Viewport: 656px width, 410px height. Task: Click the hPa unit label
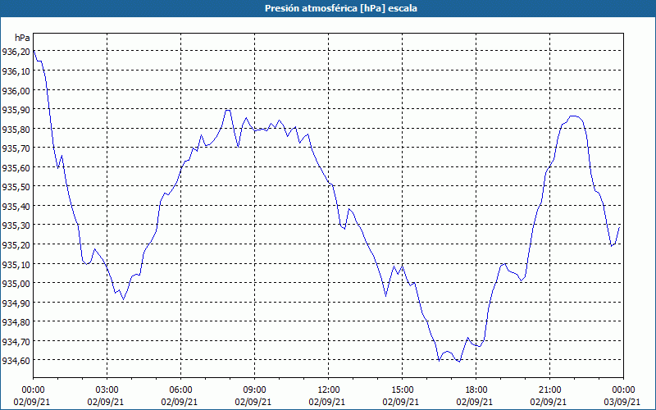22,38
